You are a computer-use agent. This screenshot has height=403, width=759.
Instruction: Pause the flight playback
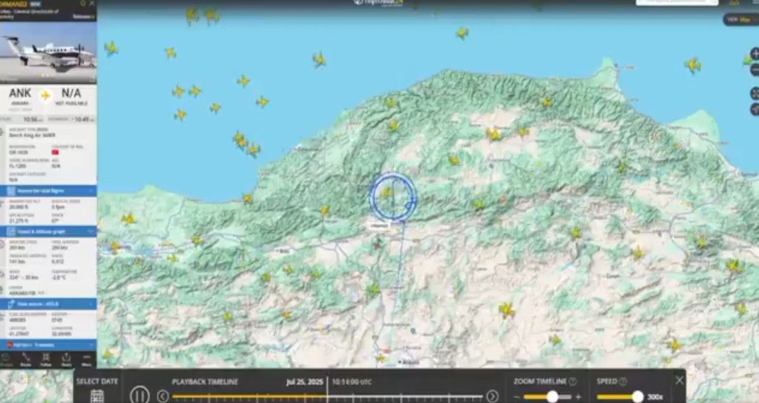pyautogui.click(x=140, y=395)
